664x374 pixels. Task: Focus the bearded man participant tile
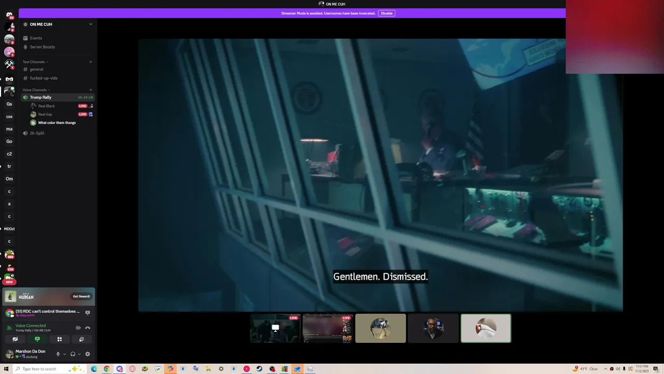[433, 328]
